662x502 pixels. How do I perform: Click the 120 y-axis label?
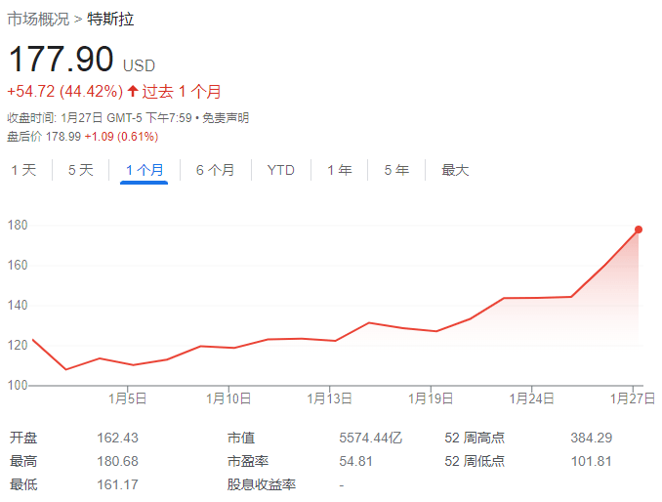18,346
